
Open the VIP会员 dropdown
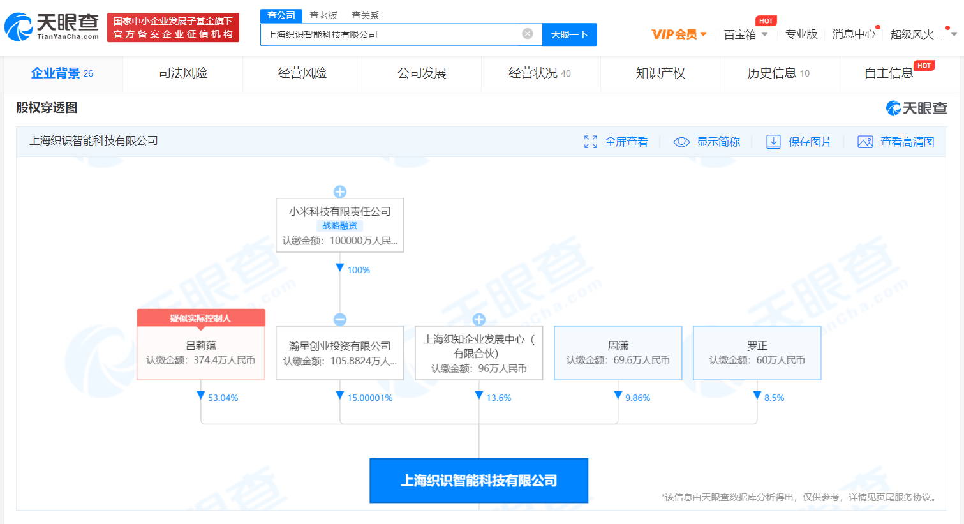tap(679, 34)
